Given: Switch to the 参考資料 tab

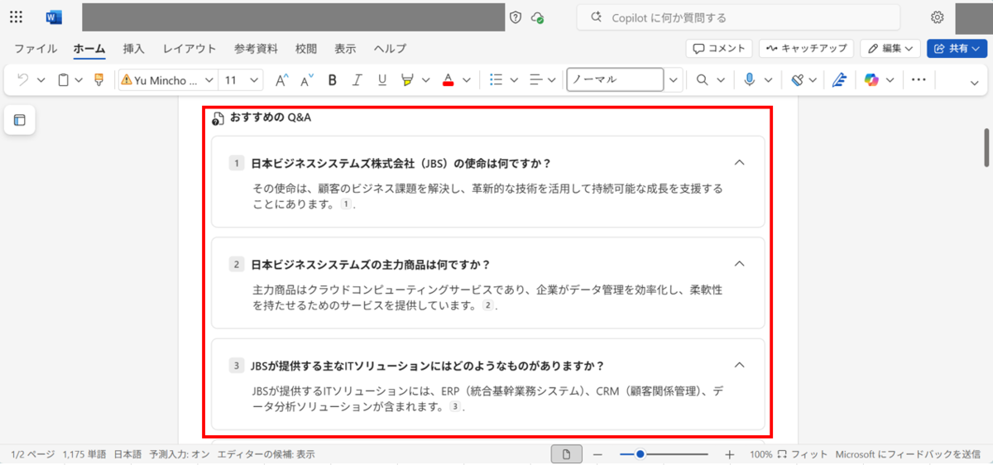Looking at the screenshot, I should [x=256, y=49].
